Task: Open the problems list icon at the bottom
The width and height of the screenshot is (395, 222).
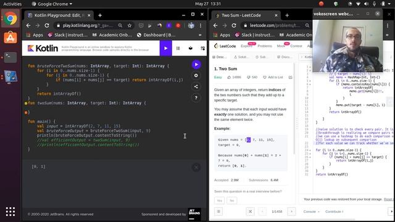Action: click(x=218, y=212)
